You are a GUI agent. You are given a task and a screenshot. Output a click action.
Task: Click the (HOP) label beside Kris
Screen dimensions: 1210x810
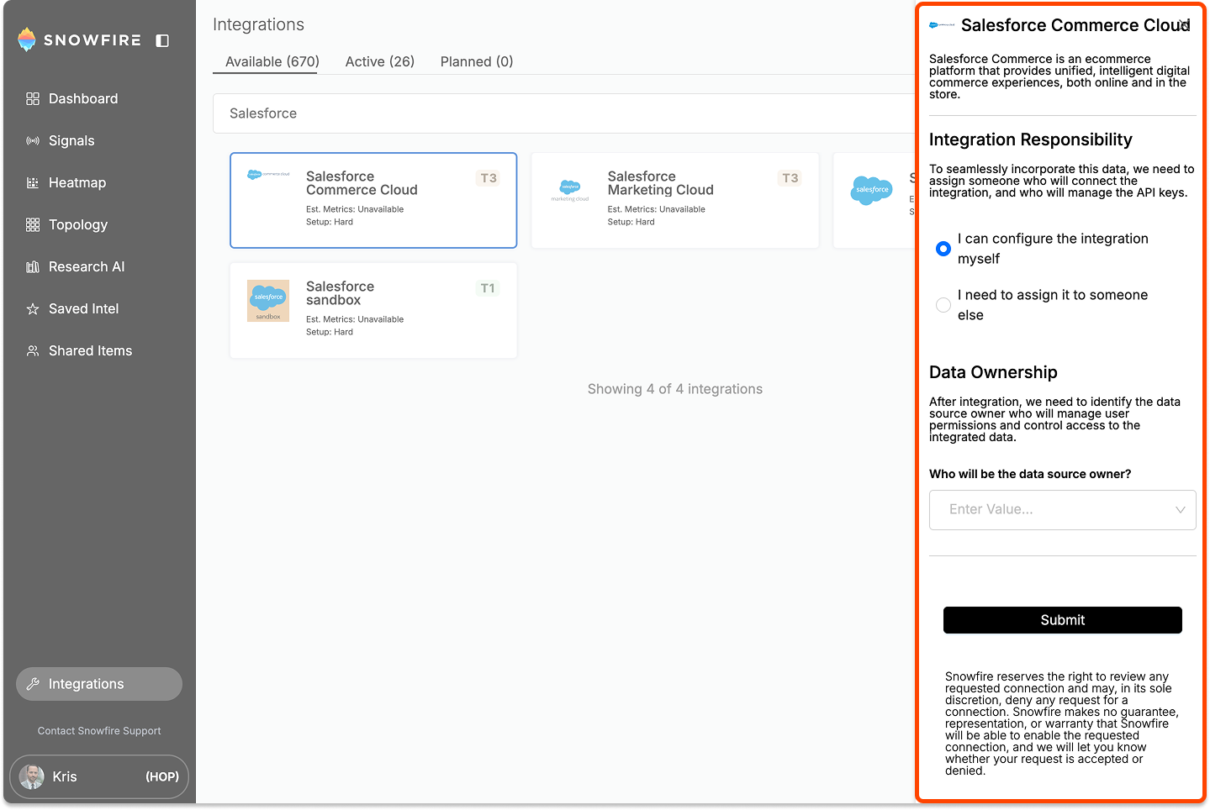[x=162, y=777]
